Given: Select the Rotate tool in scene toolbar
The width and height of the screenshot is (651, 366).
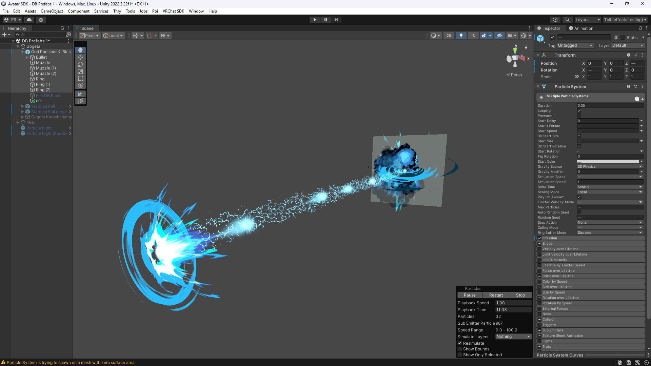Looking at the screenshot, I should pyautogui.click(x=80, y=64).
